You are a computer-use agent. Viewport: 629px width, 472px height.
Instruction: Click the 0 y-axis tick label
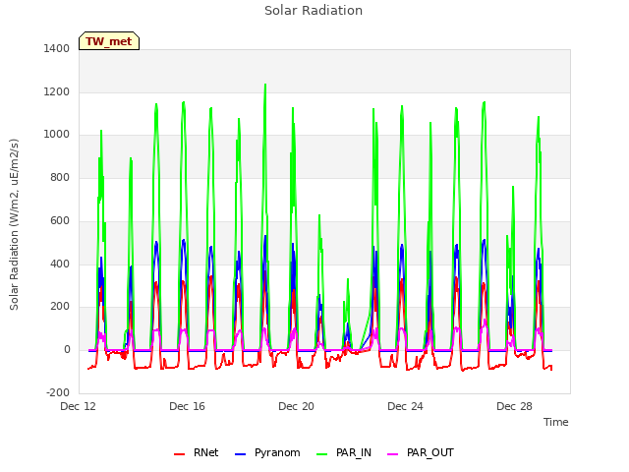(x=67, y=350)
